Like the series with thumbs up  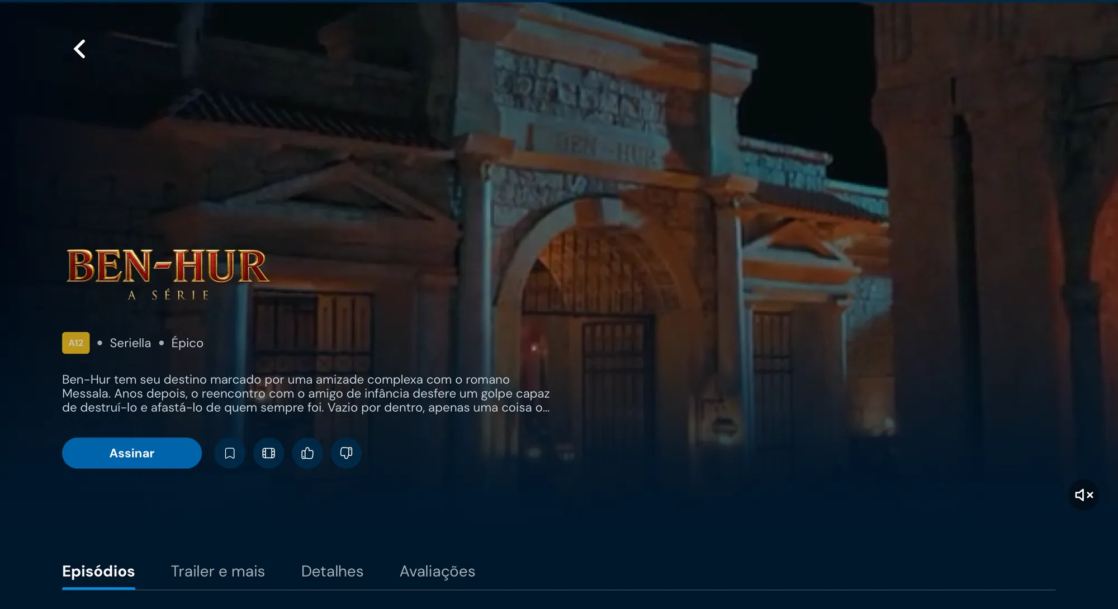[x=307, y=453]
